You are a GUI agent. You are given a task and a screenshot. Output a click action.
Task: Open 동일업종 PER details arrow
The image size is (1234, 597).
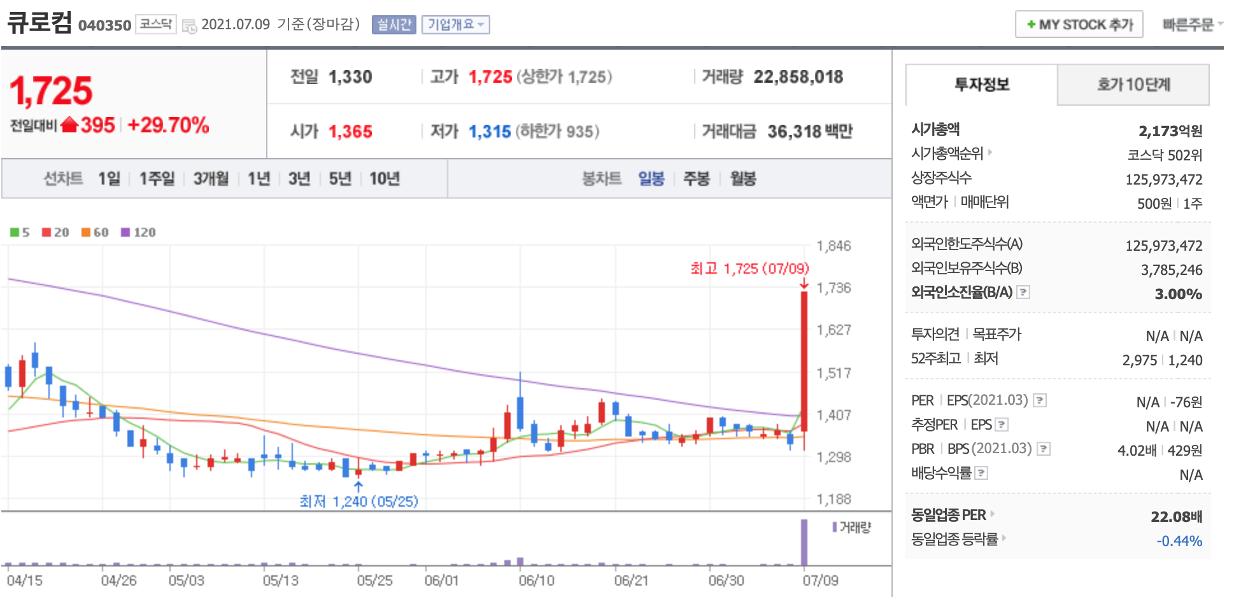(993, 514)
